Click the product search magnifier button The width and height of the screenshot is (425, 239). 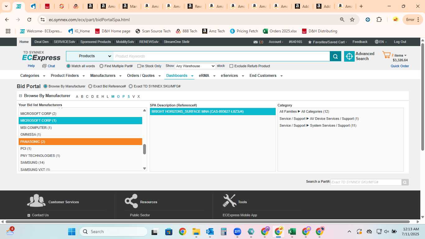tap(335, 56)
